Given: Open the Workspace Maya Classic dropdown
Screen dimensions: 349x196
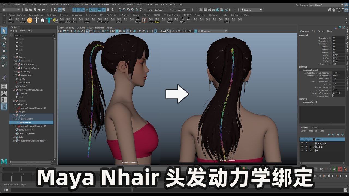Looking at the screenshot, I should tap(326, 5).
